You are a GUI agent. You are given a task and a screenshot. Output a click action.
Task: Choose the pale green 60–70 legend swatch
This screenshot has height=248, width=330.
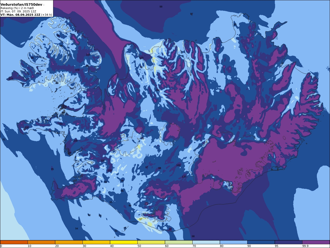point(179,242)
